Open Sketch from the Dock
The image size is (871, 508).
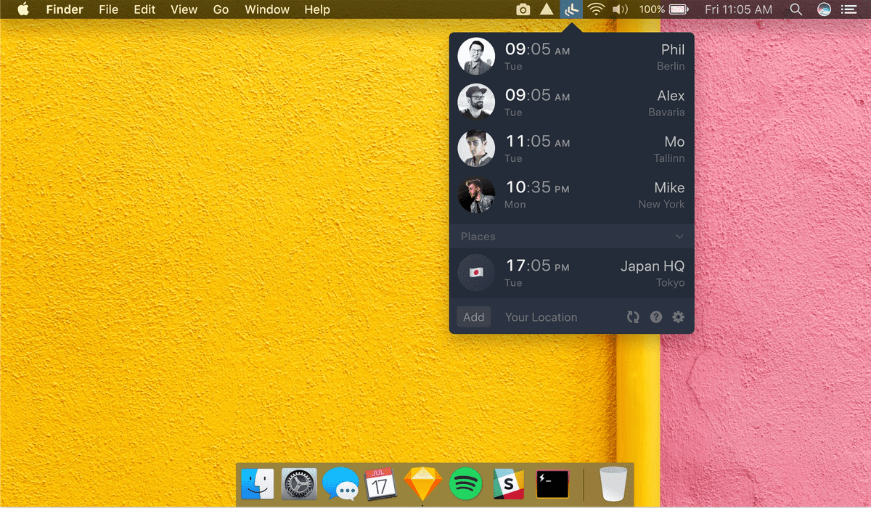click(422, 483)
